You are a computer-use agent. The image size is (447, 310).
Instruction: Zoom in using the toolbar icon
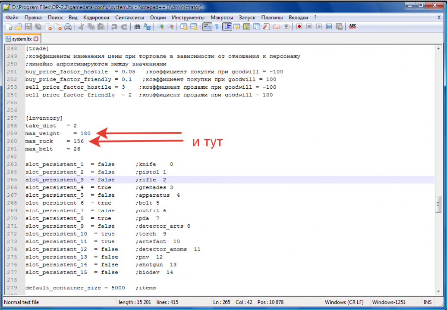pyautogui.click(x=161, y=27)
